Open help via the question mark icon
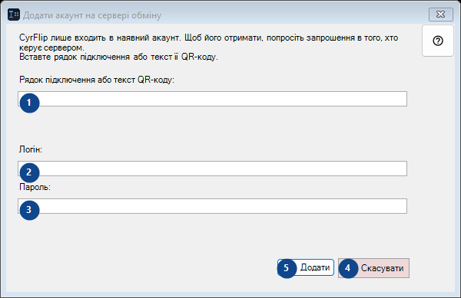The width and height of the screenshot is (461, 298). tap(438, 41)
